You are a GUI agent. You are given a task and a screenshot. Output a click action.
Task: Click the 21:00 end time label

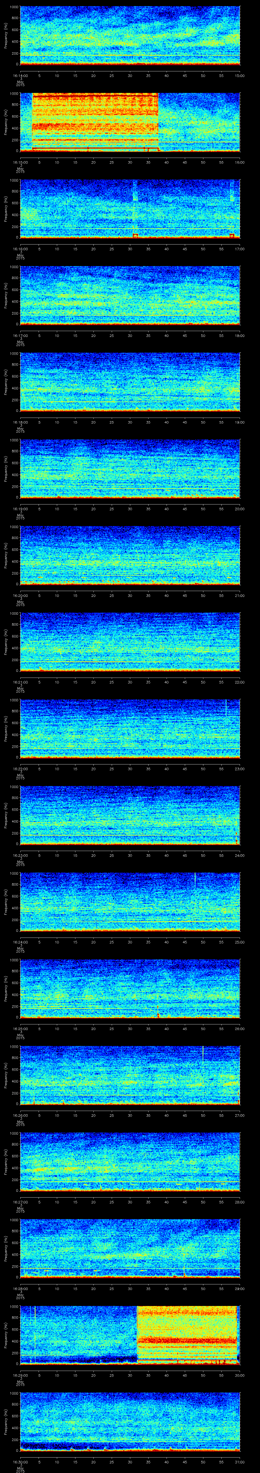240,595
